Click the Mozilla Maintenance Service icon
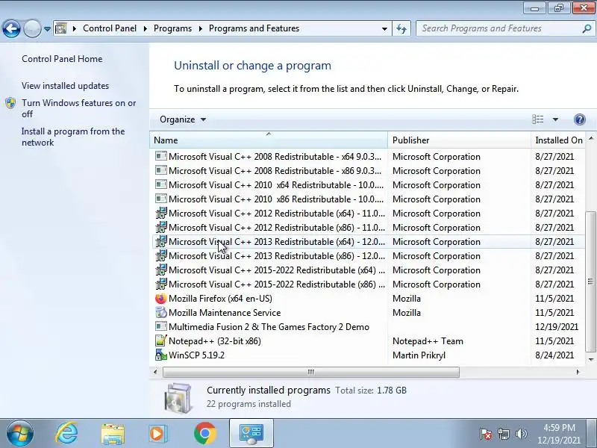 click(160, 312)
